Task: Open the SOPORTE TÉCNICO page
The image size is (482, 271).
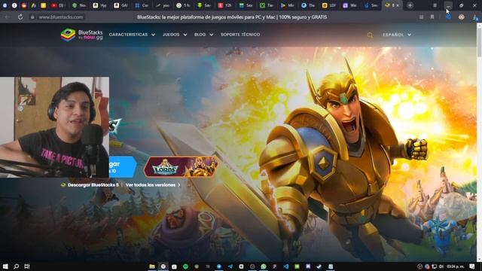Action: (x=240, y=35)
